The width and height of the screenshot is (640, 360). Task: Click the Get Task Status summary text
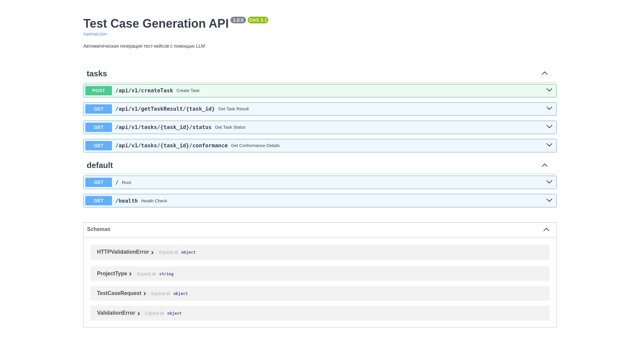(x=230, y=127)
